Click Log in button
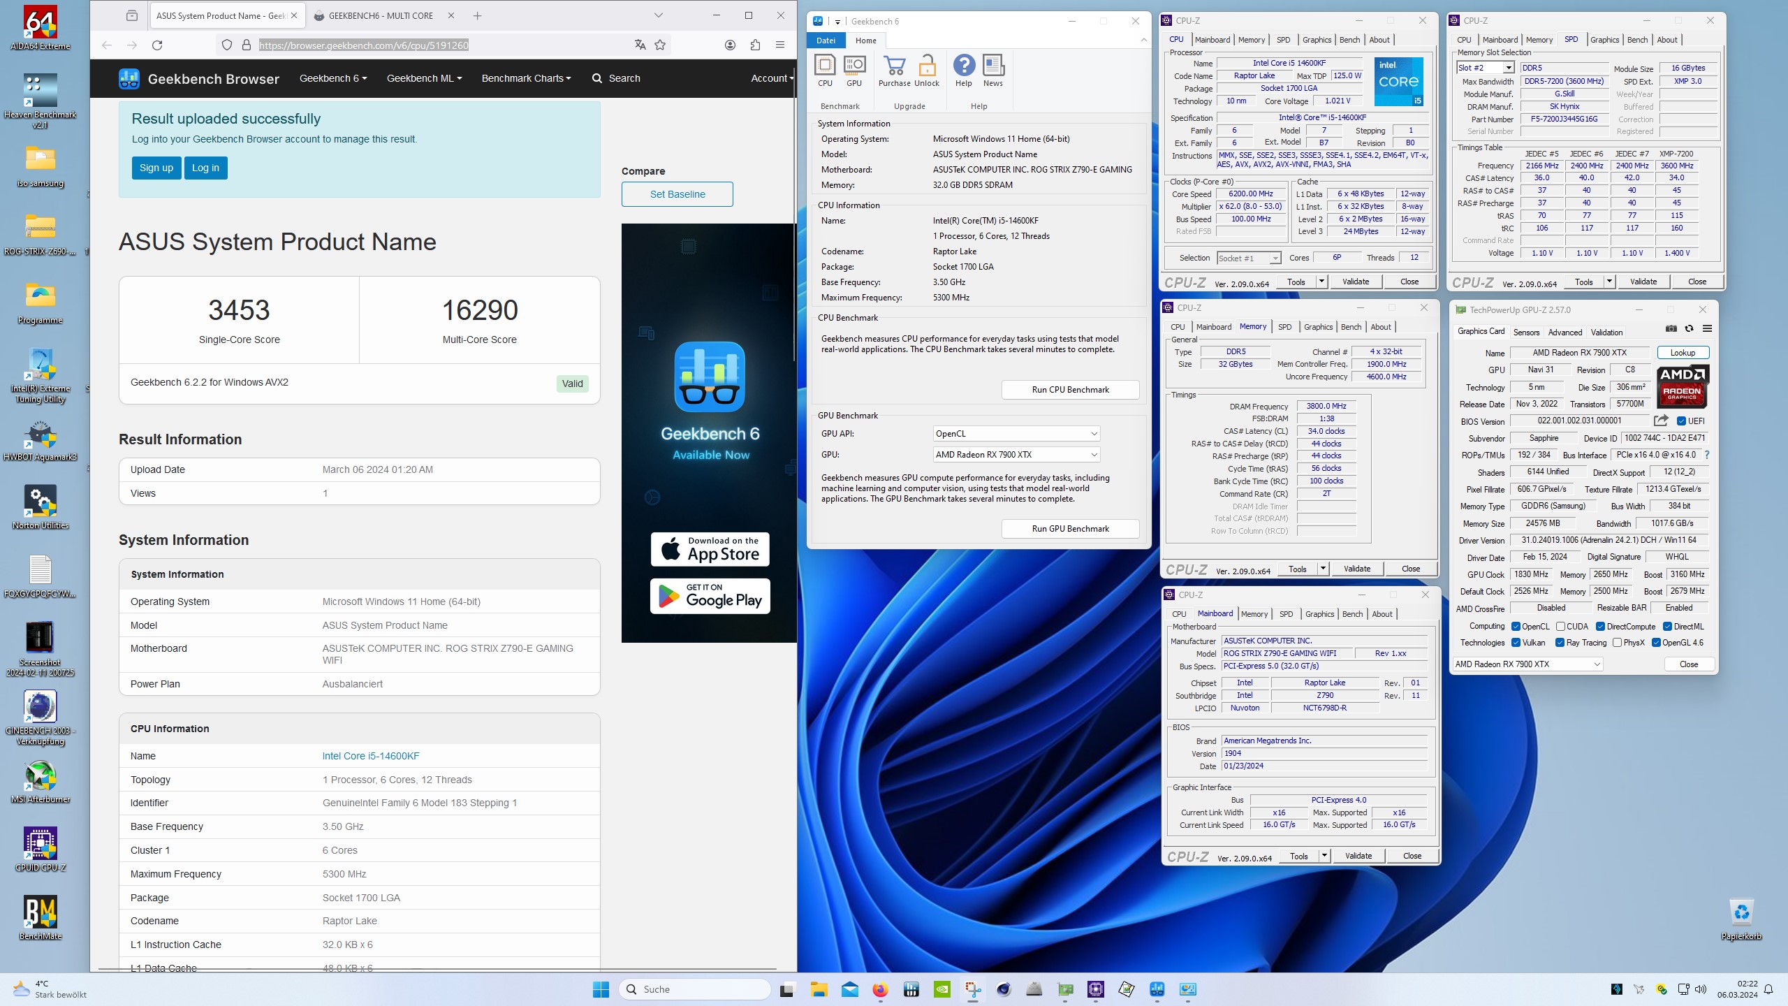Viewport: 1788px width, 1006px height. [205, 168]
